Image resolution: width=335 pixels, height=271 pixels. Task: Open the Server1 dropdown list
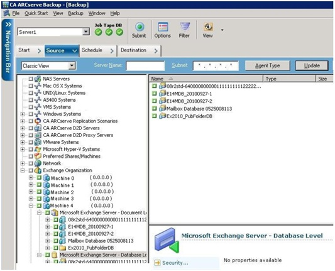pyautogui.click(x=86, y=32)
